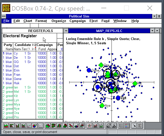Toggle horizontal gridlines icon
Viewport: 164px width, 136px height.
tap(121, 126)
